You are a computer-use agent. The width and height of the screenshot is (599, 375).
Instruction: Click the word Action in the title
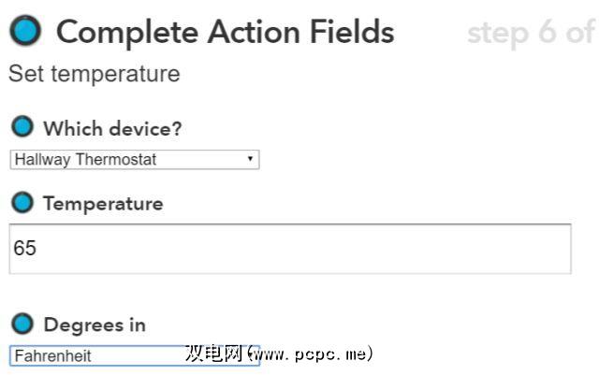pyautogui.click(x=253, y=33)
